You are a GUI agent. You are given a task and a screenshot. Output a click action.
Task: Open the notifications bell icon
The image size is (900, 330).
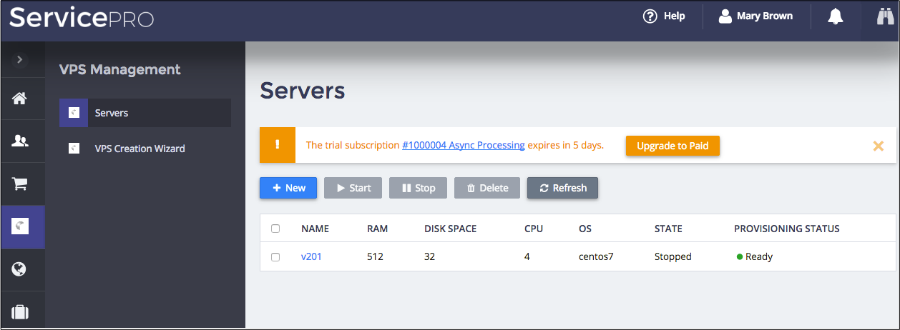pos(835,16)
